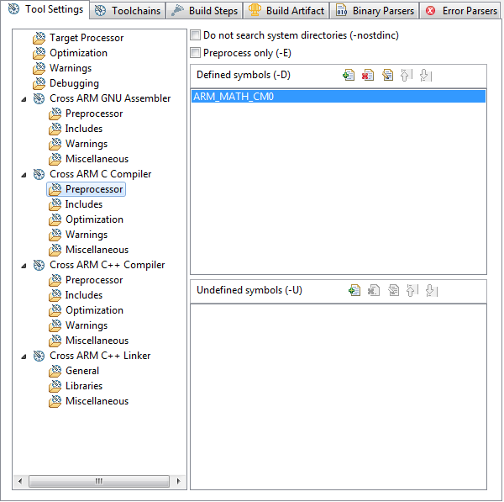Viewport: 504px width, 502px height.
Task: Collapse Cross ARM C Compiler node
Action: pyautogui.click(x=24, y=175)
